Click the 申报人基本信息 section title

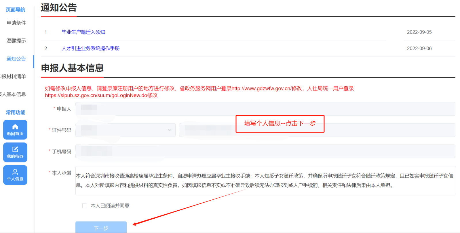click(72, 68)
